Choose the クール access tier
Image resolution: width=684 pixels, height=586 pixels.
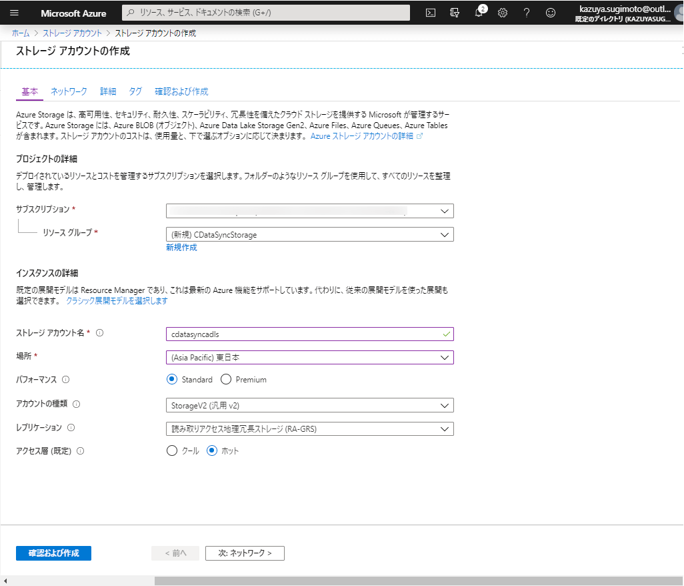(172, 451)
